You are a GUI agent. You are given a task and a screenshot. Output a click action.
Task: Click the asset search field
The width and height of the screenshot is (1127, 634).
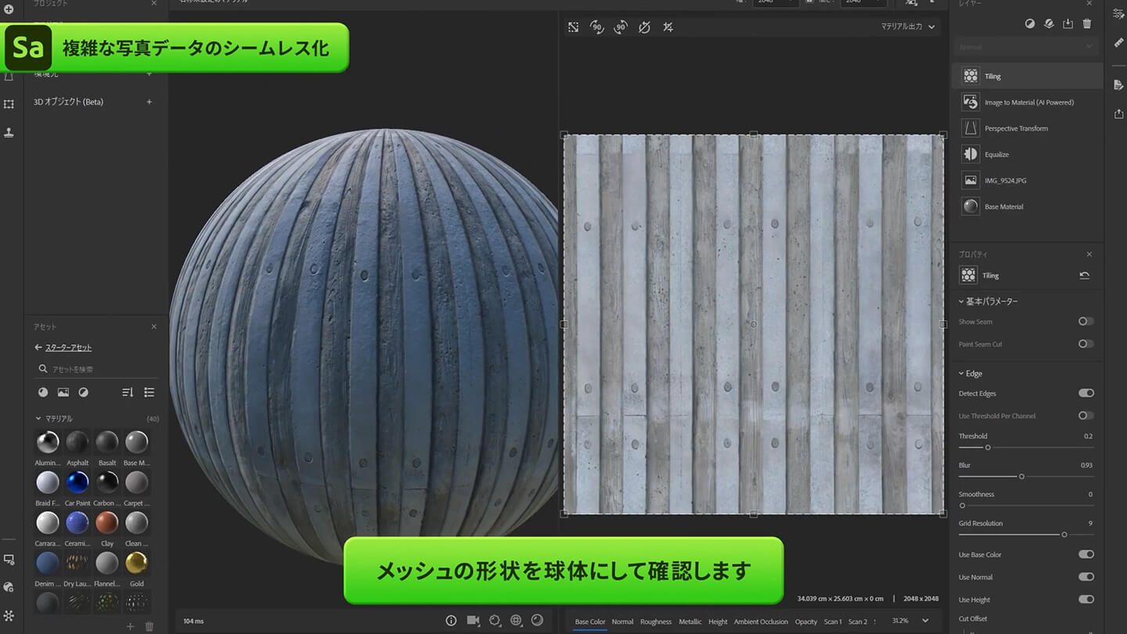click(97, 369)
